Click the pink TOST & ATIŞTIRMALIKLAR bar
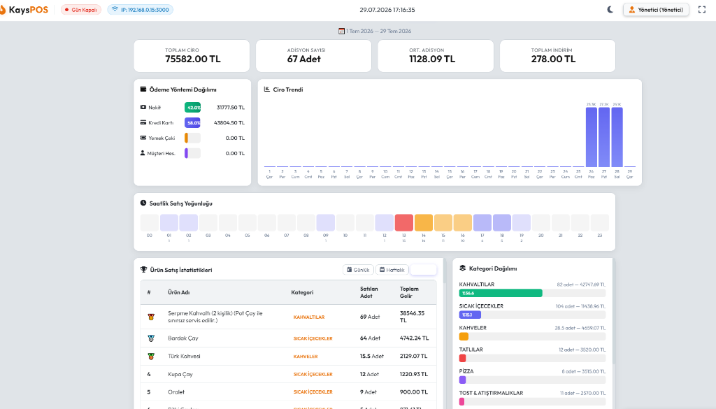This screenshot has width=716, height=409. (x=461, y=402)
